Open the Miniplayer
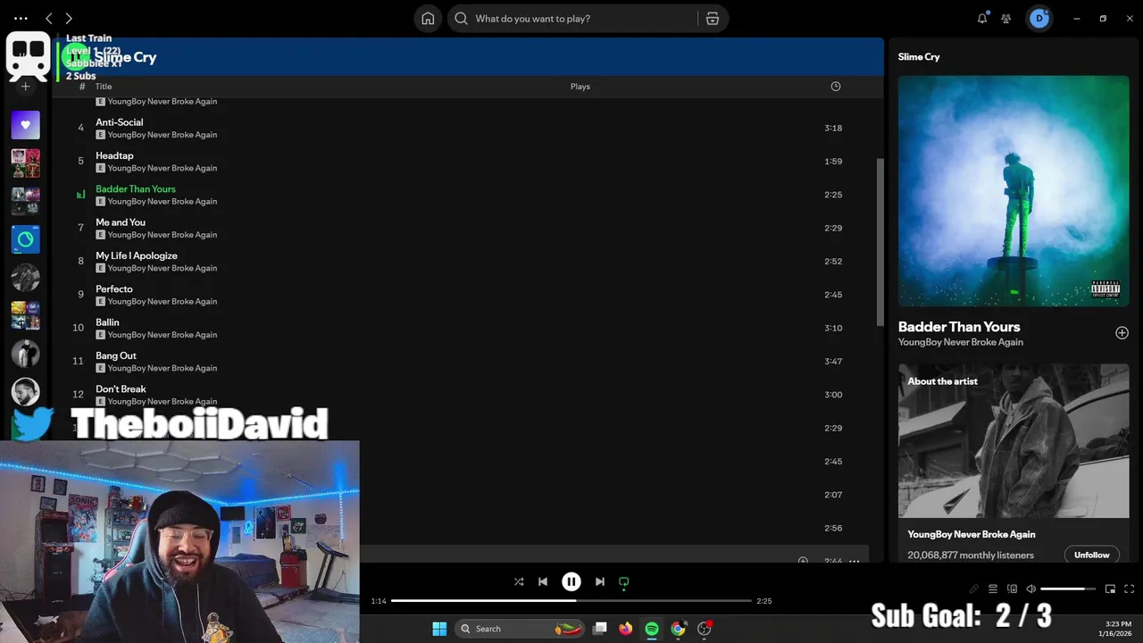This screenshot has width=1143, height=643. click(1110, 589)
